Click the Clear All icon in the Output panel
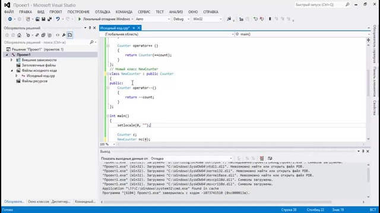 [x=262, y=159]
